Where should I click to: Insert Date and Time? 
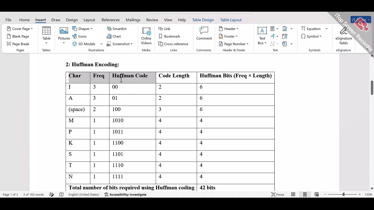tap(285, 36)
